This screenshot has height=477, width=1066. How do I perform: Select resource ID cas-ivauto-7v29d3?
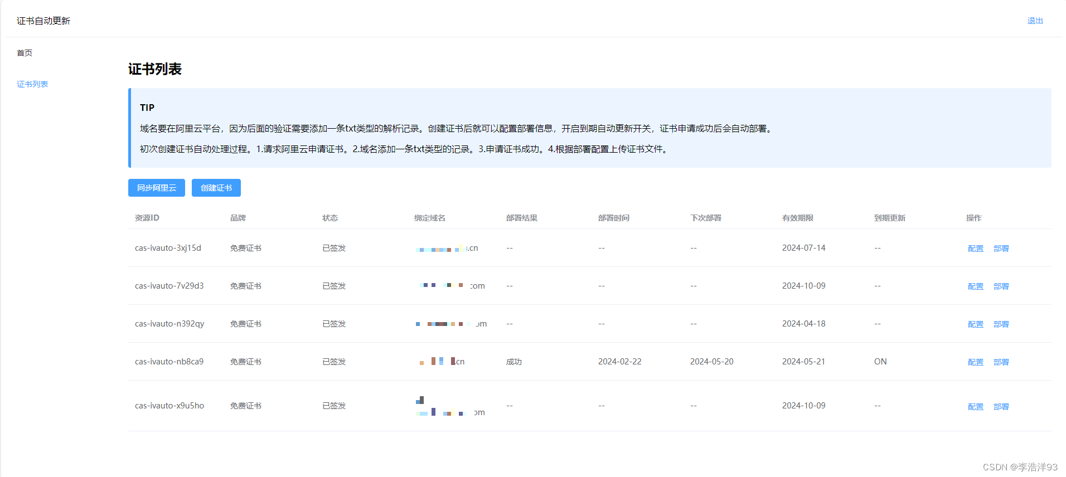[x=169, y=286]
